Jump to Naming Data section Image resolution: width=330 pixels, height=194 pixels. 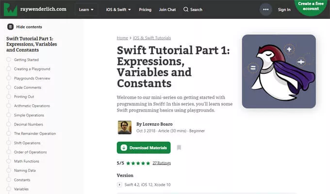tap(25, 170)
